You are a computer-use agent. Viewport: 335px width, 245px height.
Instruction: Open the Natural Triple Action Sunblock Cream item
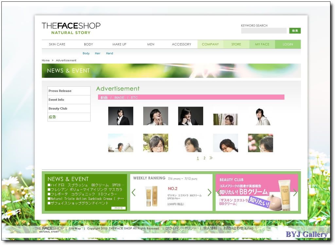point(86,199)
